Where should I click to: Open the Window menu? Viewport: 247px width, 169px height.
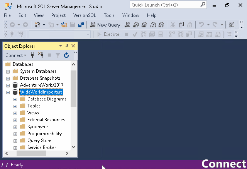(131, 15)
